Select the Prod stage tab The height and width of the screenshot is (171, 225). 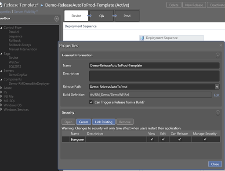[x=127, y=16]
